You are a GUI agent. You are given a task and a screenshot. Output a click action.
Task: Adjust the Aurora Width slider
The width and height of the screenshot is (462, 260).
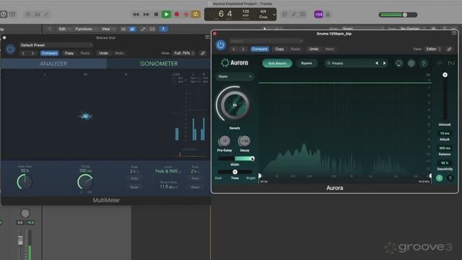[236, 159]
